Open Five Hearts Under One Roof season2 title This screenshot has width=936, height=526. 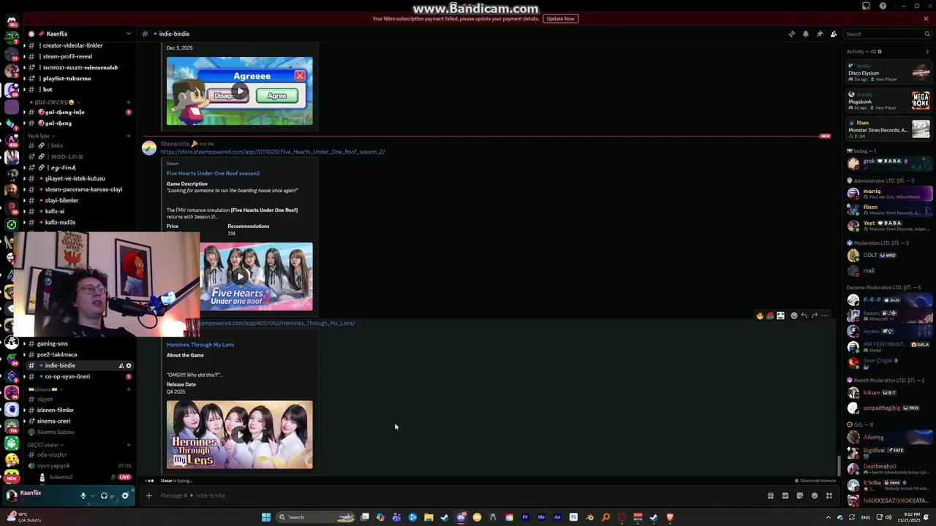213,173
